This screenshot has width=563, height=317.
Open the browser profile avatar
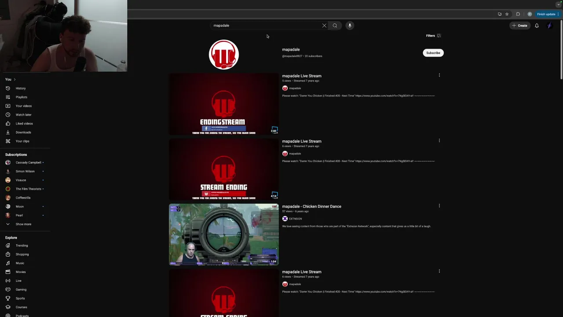point(530,14)
